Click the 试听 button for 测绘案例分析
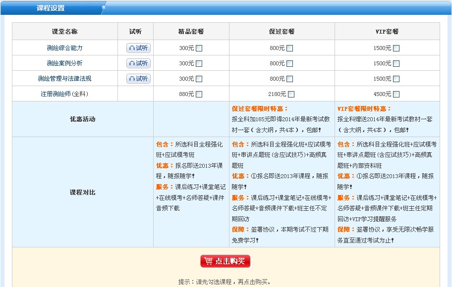This screenshot has width=452, height=287. point(138,63)
